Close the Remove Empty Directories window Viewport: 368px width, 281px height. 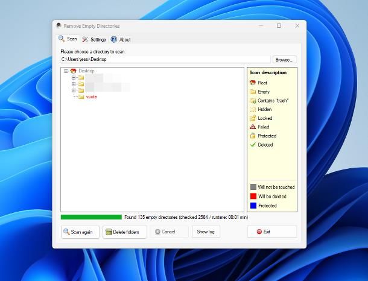click(297, 26)
